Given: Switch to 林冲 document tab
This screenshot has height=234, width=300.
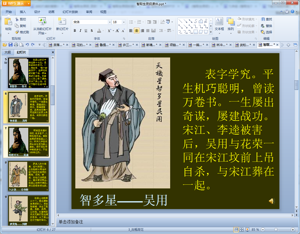Looking at the screenshot, I should coord(222,45).
